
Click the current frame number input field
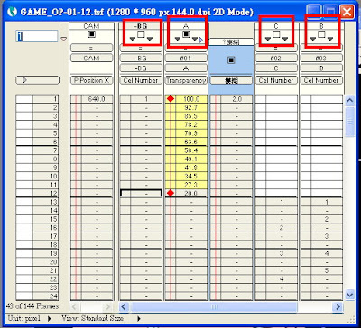[36, 36]
